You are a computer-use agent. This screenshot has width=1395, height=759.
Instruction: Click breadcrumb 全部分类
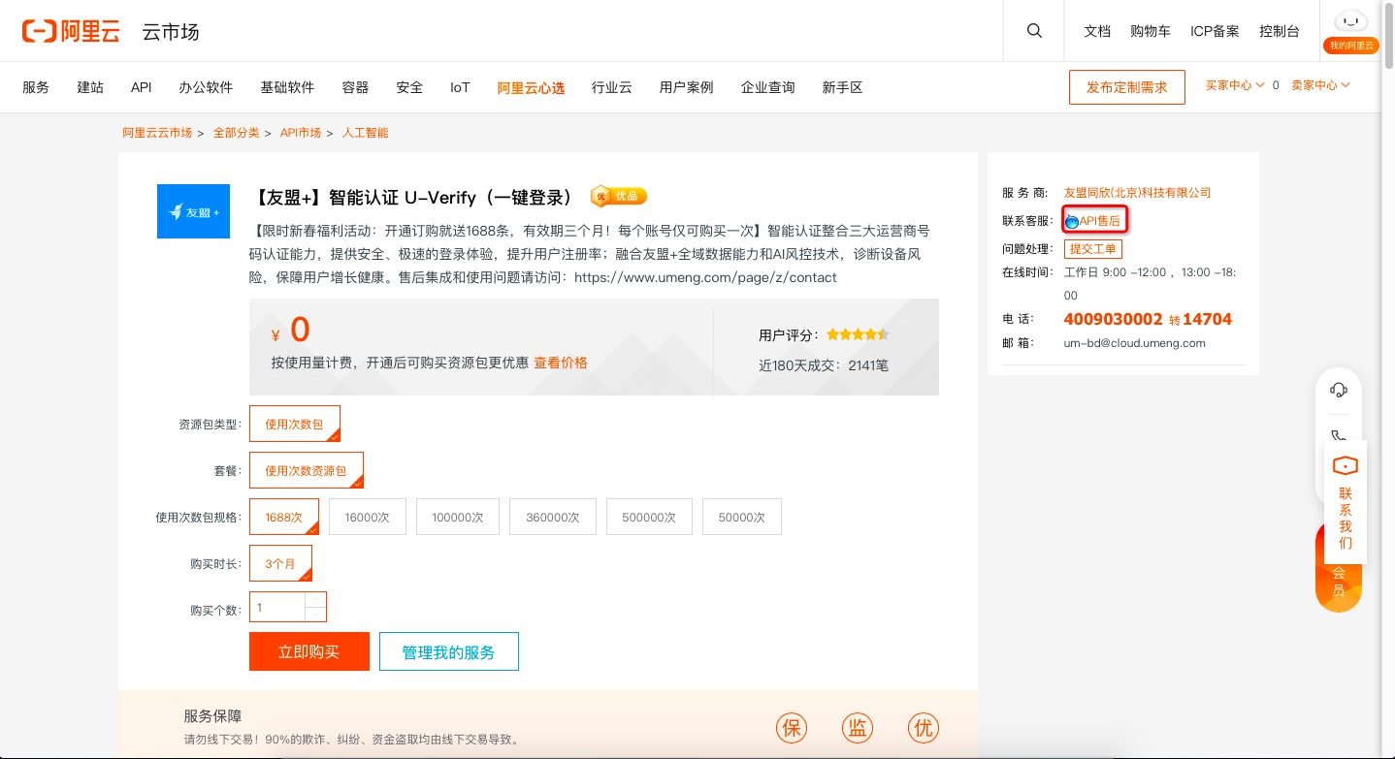tap(236, 133)
